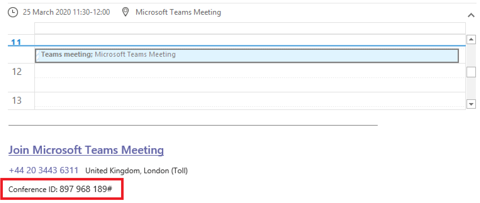Click the Microsoft Teams Meeting location text
480x203 pixels.
(178, 12)
